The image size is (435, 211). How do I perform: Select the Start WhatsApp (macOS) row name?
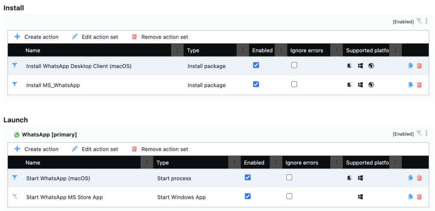(58, 178)
